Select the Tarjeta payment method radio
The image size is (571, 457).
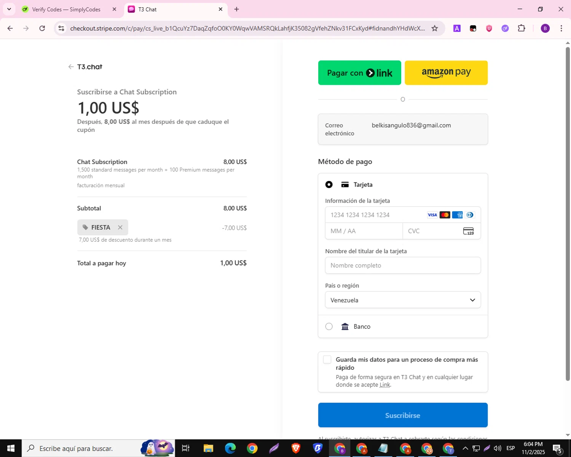coord(329,185)
